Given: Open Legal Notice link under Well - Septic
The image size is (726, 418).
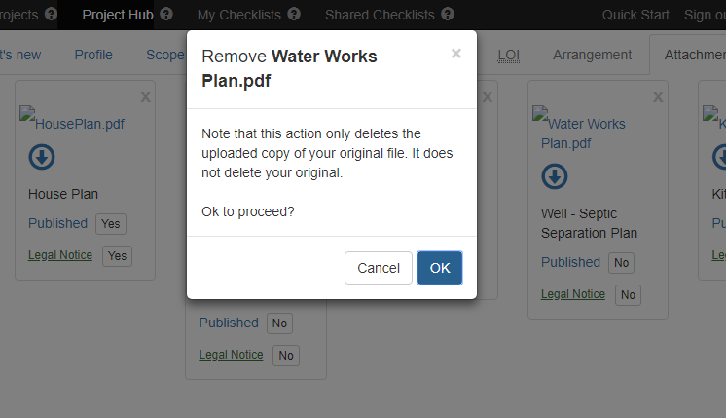Looking at the screenshot, I should coord(573,294).
